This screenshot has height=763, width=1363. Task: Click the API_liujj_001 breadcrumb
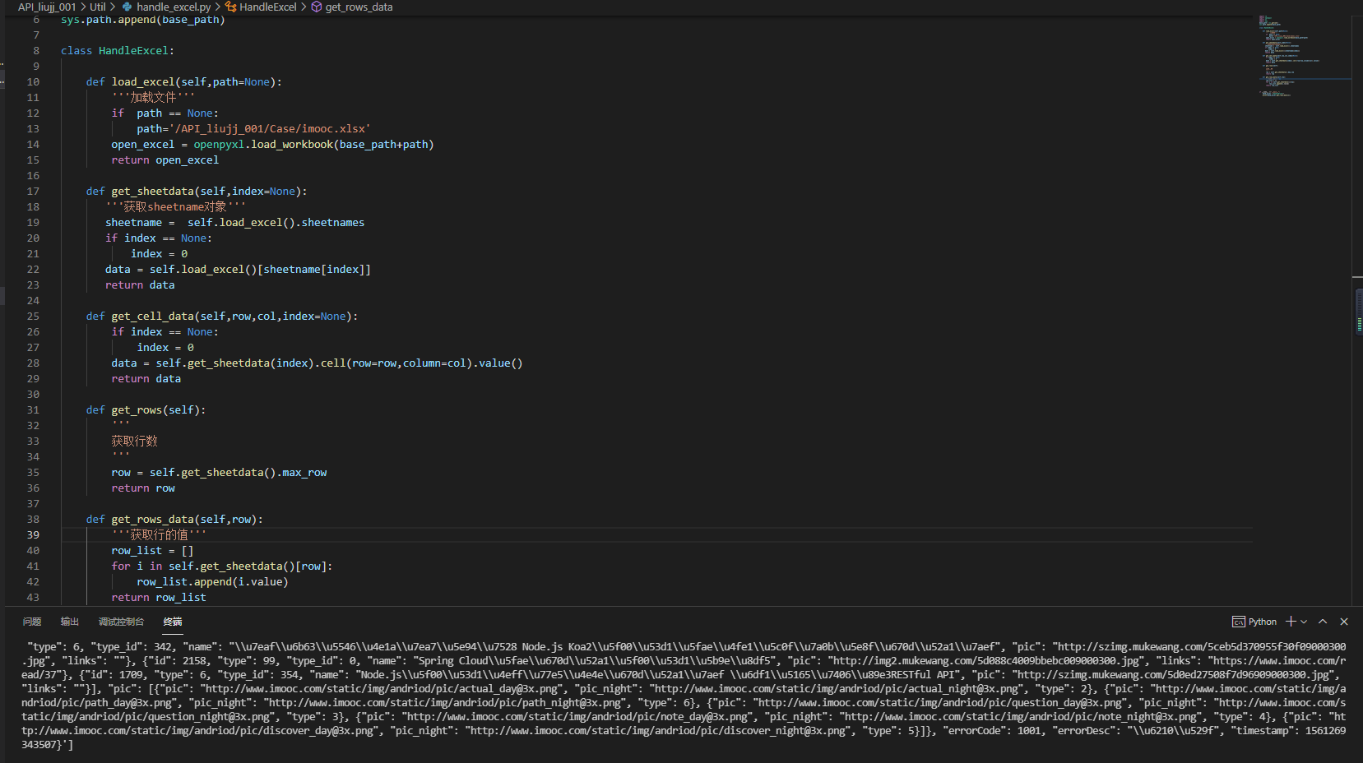point(47,7)
